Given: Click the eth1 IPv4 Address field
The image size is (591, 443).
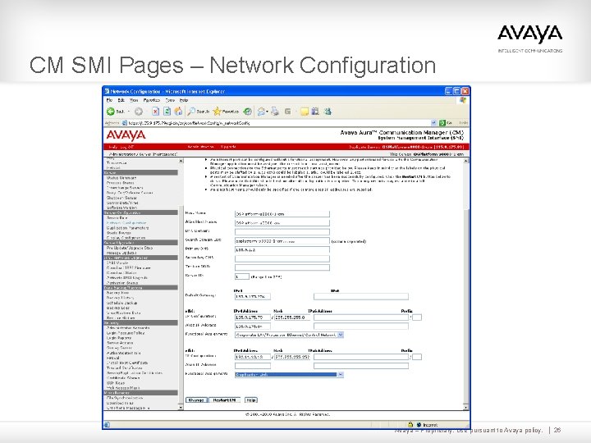Looking at the screenshot, I should tap(253, 357).
